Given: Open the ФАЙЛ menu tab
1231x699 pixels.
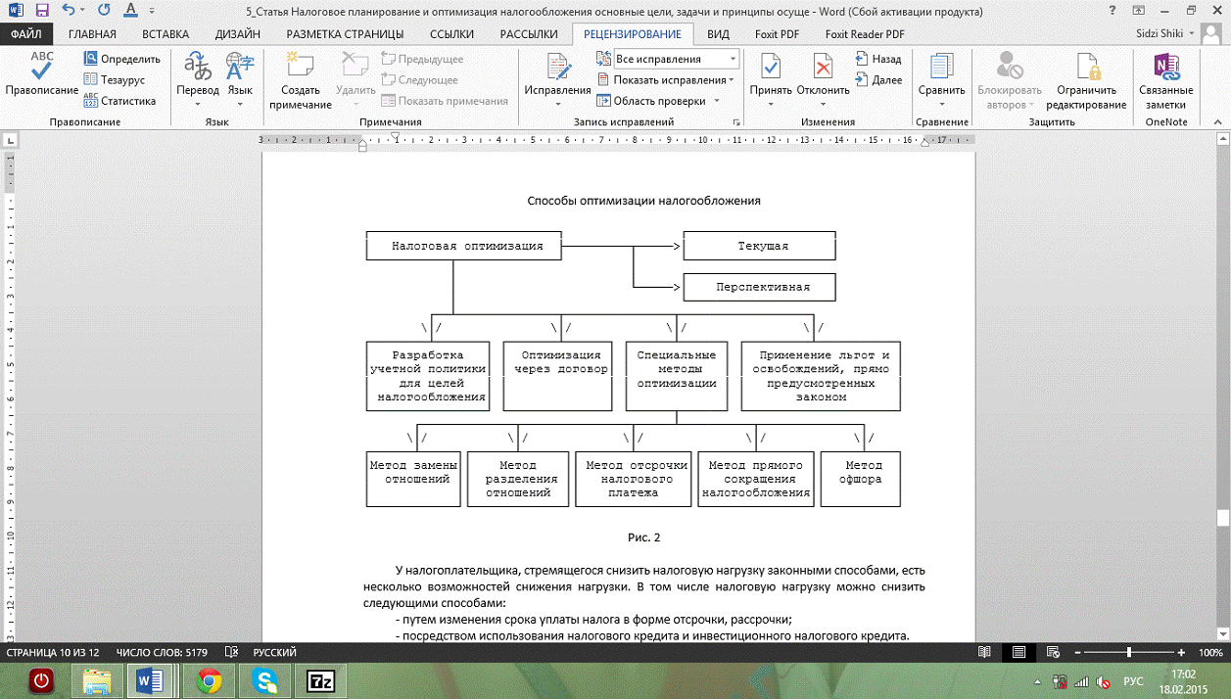Looking at the screenshot, I should tap(26, 34).
